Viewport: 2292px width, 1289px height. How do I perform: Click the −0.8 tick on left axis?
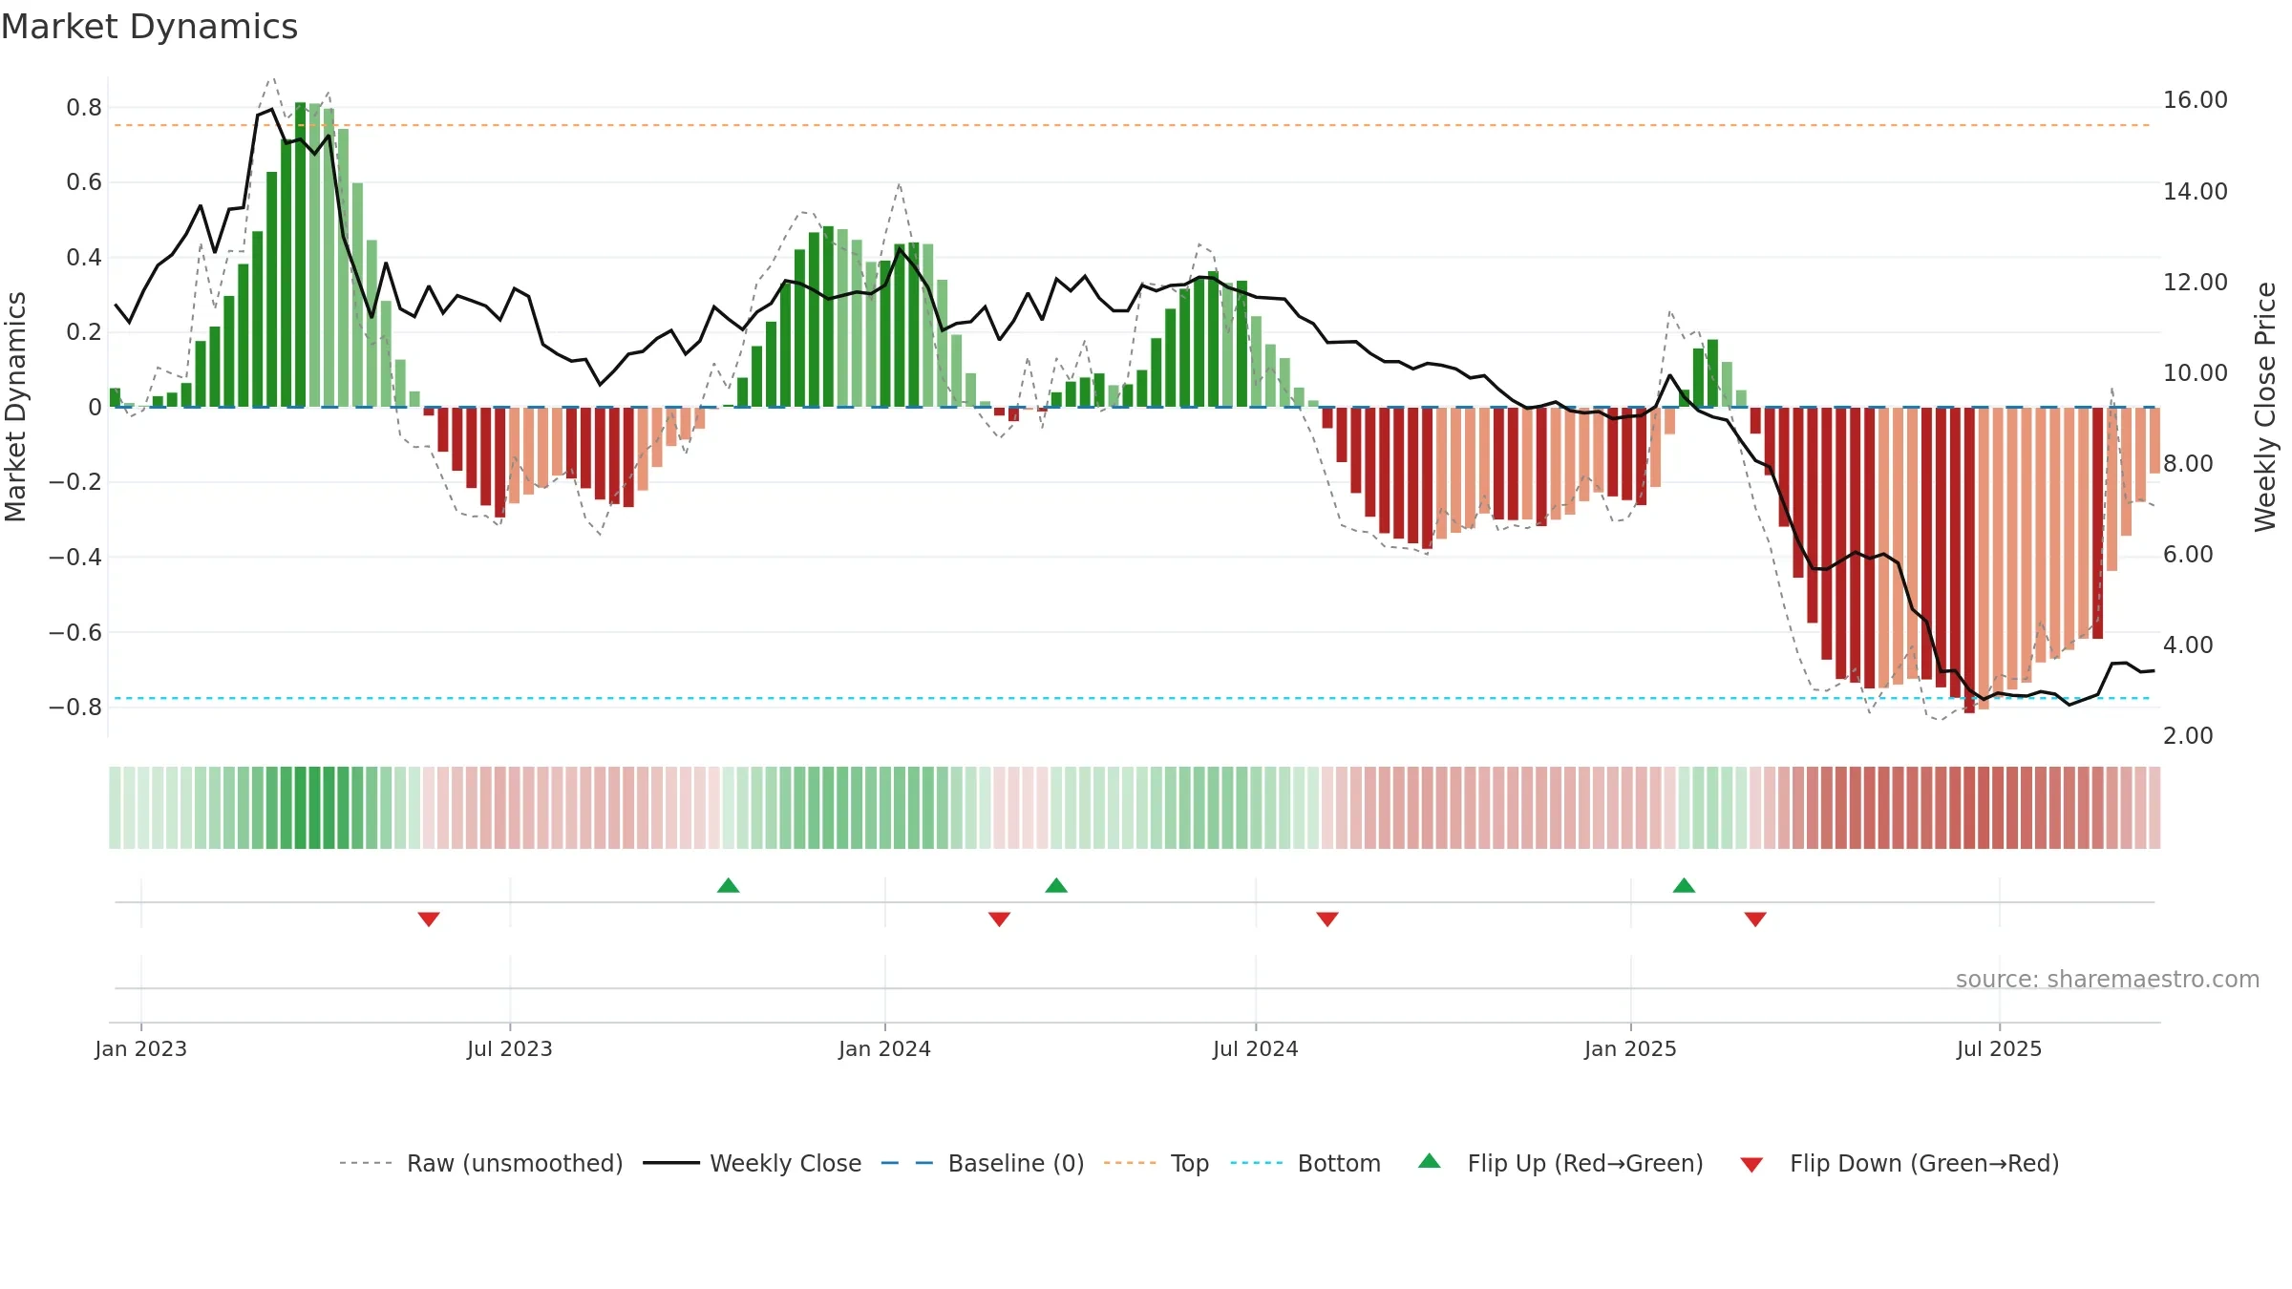coord(75,708)
